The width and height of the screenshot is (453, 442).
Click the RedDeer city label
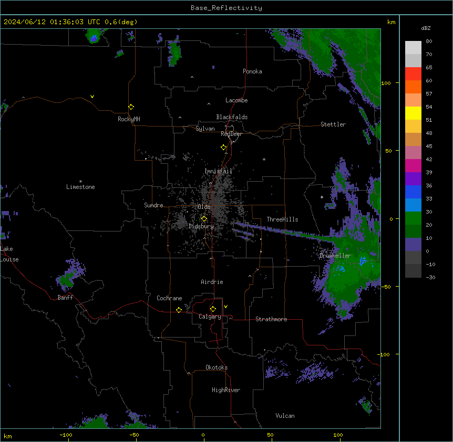pyautogui.click(x=231, y=134)
